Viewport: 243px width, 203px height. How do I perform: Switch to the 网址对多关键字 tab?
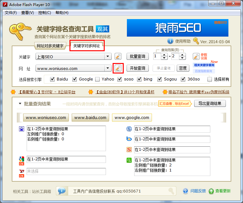click(x=50, y=46)
